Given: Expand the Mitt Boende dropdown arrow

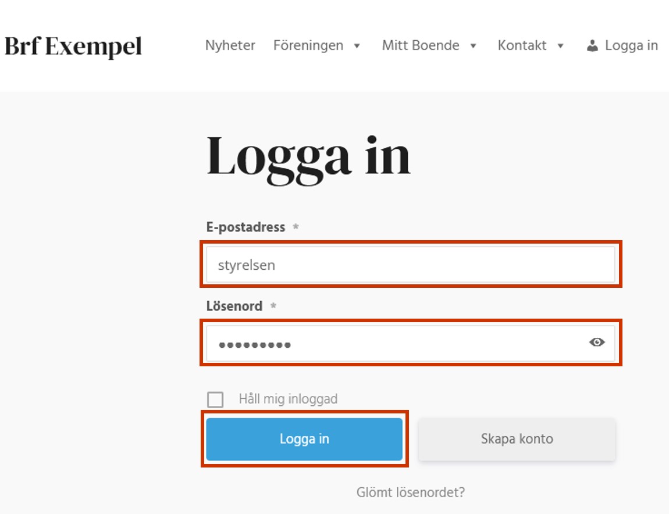Looking at the screenshot, I should 473,46.
